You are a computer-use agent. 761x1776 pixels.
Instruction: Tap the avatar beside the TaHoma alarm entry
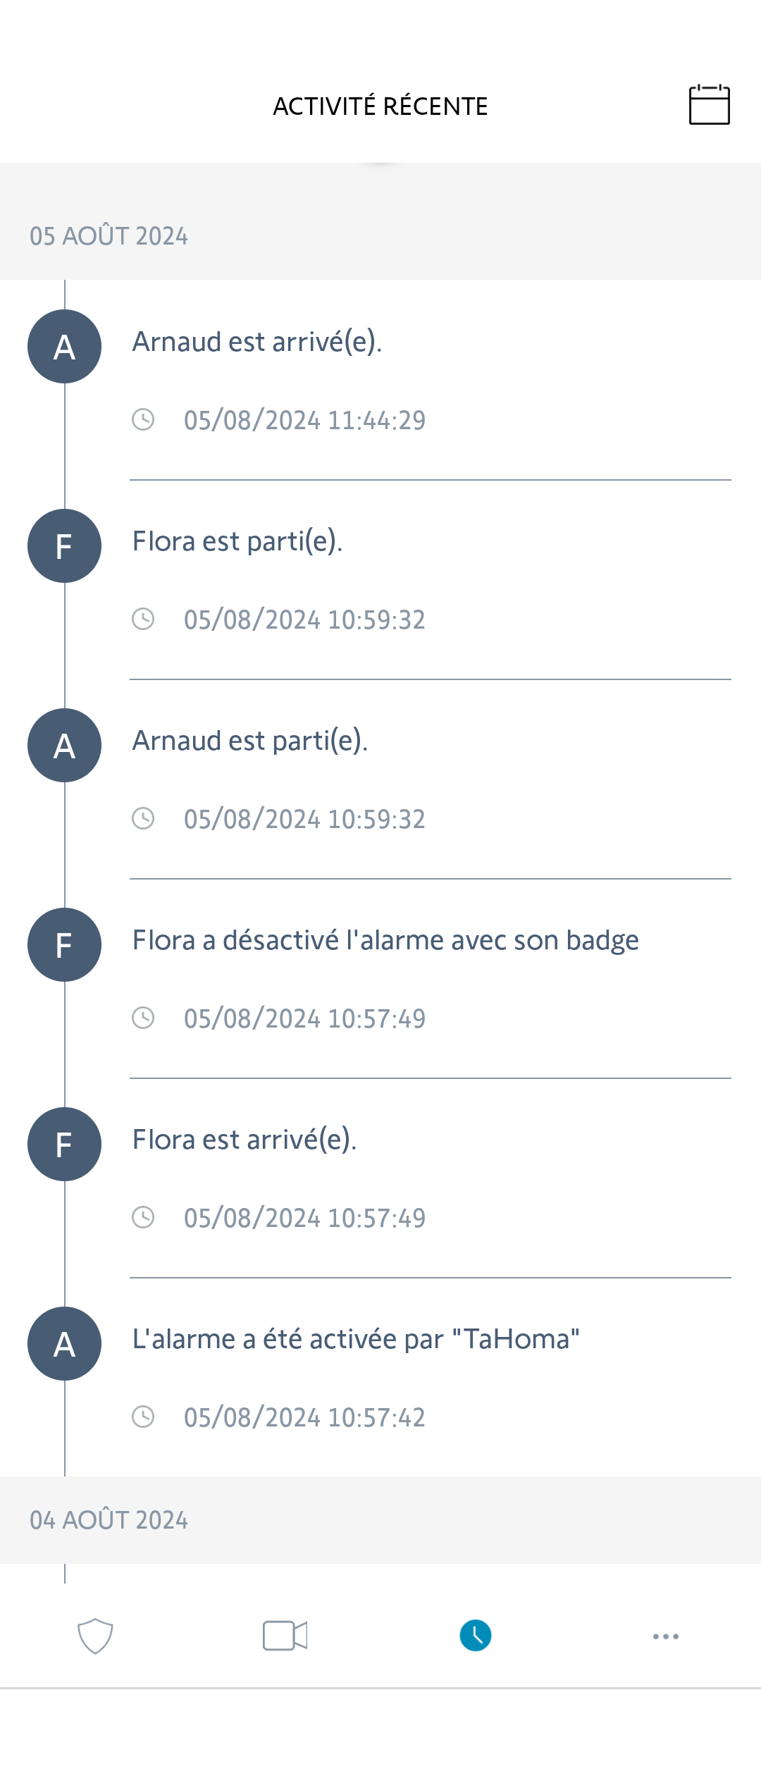[x=64, y=1344]
